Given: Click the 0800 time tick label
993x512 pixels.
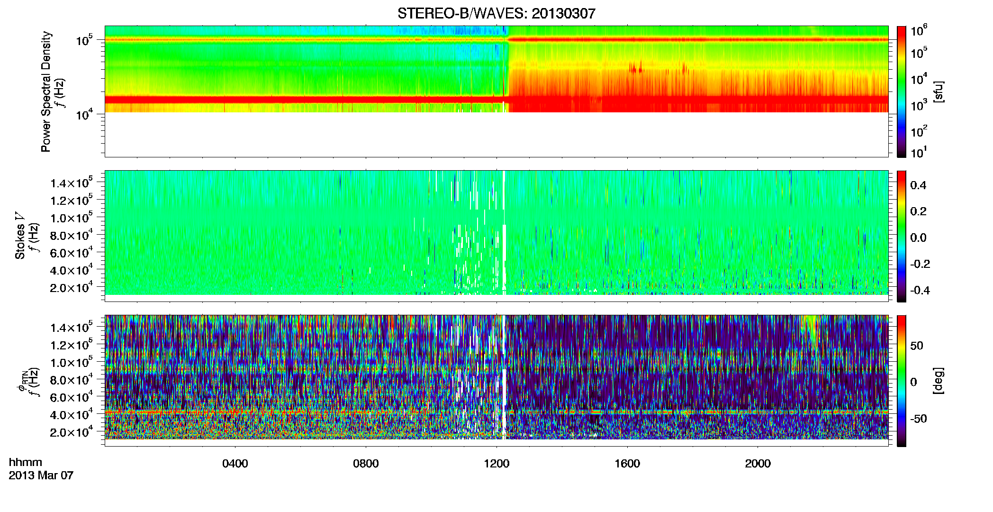Looking at the screenshot, I should [x=366, y=463].
